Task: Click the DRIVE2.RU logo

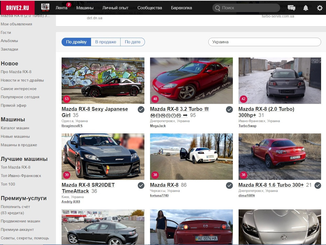Action: click(17, 8)
